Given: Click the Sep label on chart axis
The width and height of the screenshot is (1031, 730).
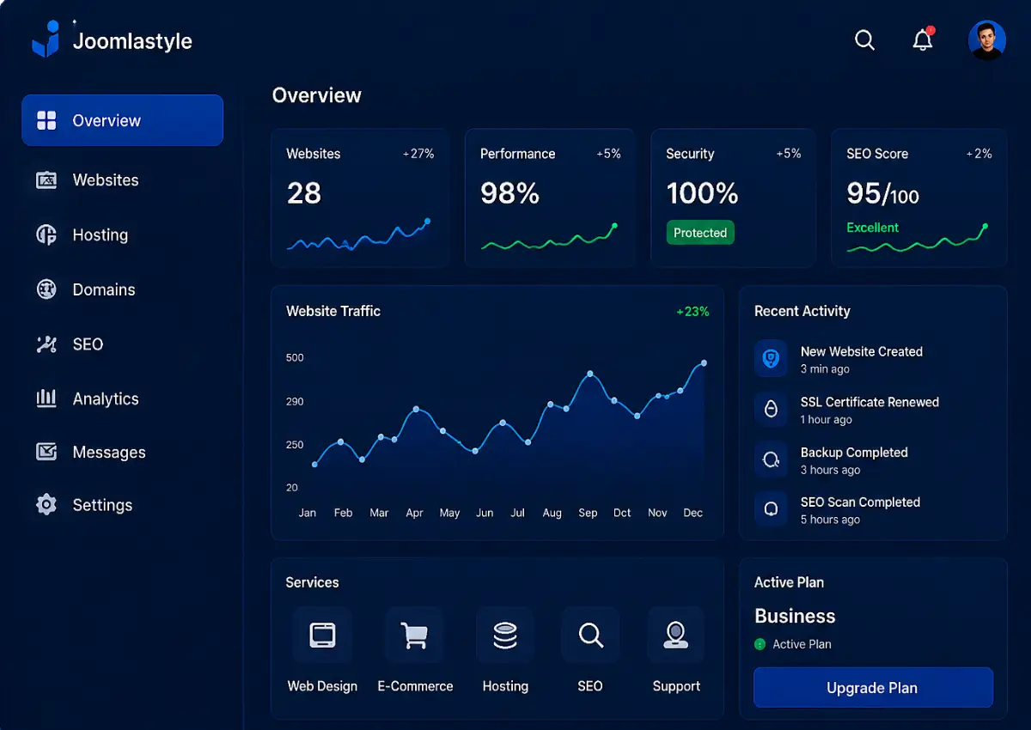Looking at the screenshot, I should tap(588, 513).
